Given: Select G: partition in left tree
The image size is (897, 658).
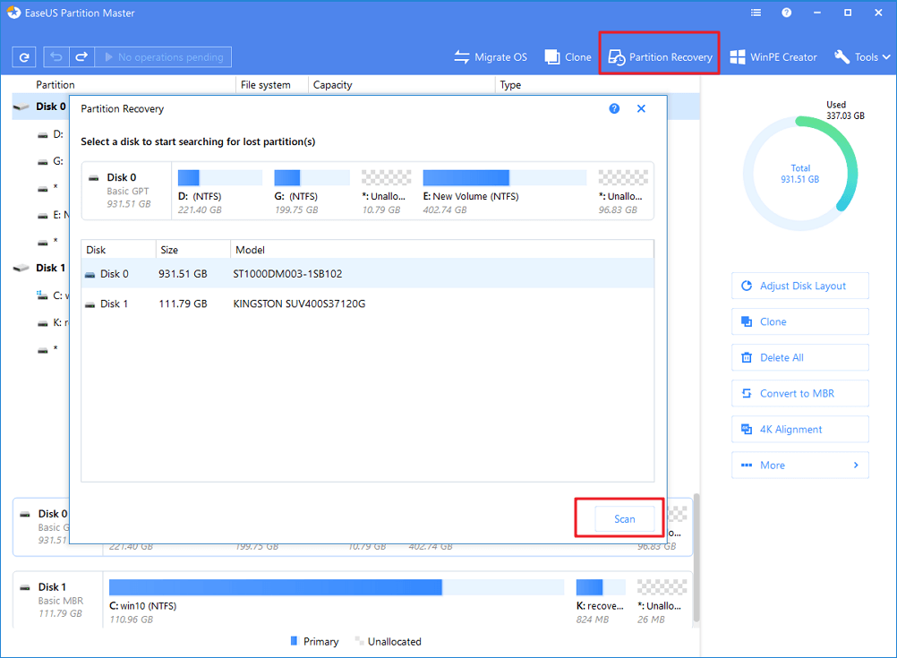Looking at the screenshot, I should 50,161.
